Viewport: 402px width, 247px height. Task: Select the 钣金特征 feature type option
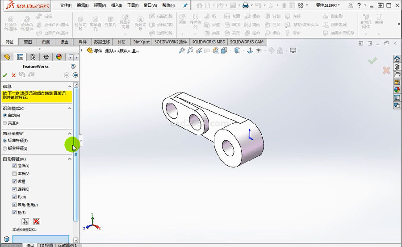click(5, 148)
